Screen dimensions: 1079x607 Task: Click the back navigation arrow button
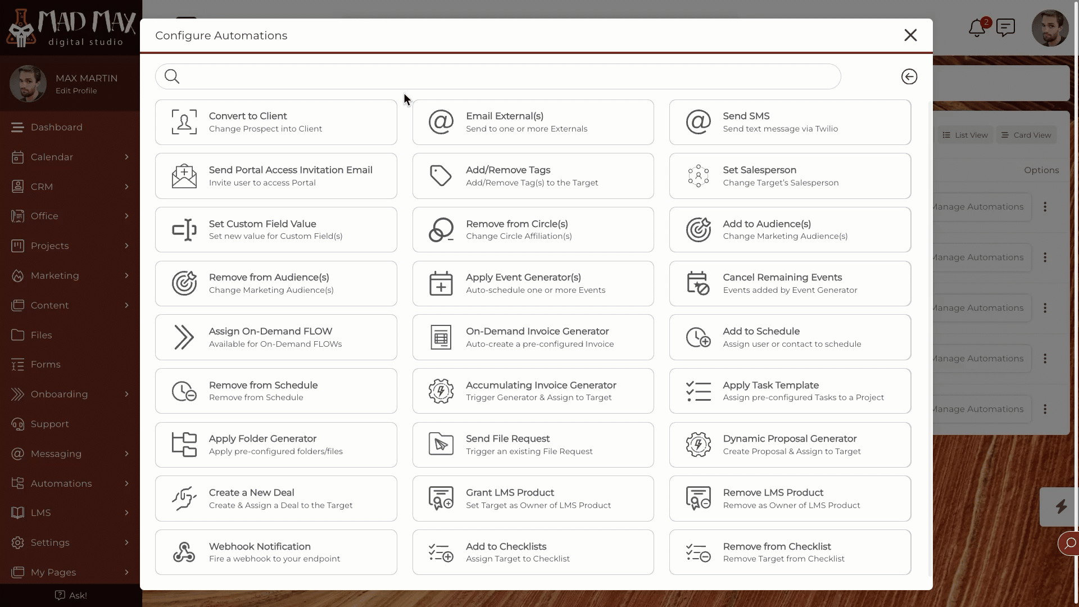pos(909,76)
